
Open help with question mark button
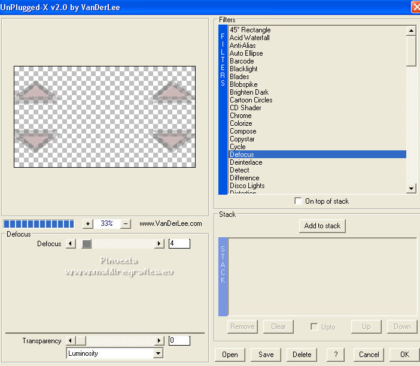(336, 355)
